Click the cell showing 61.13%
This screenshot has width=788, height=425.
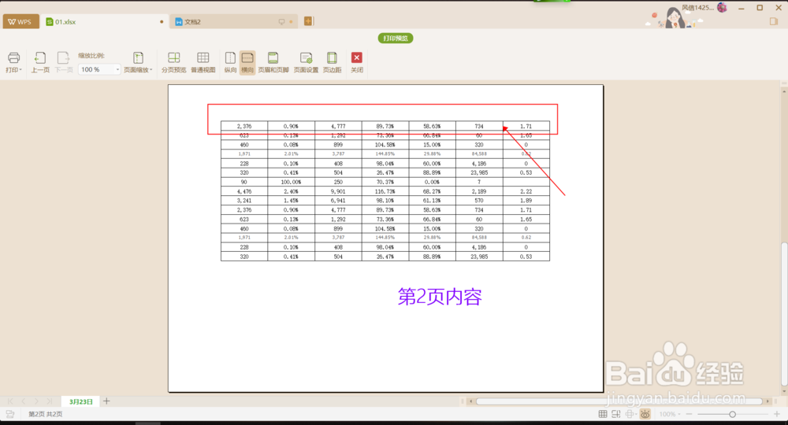(x=432, y=200)
